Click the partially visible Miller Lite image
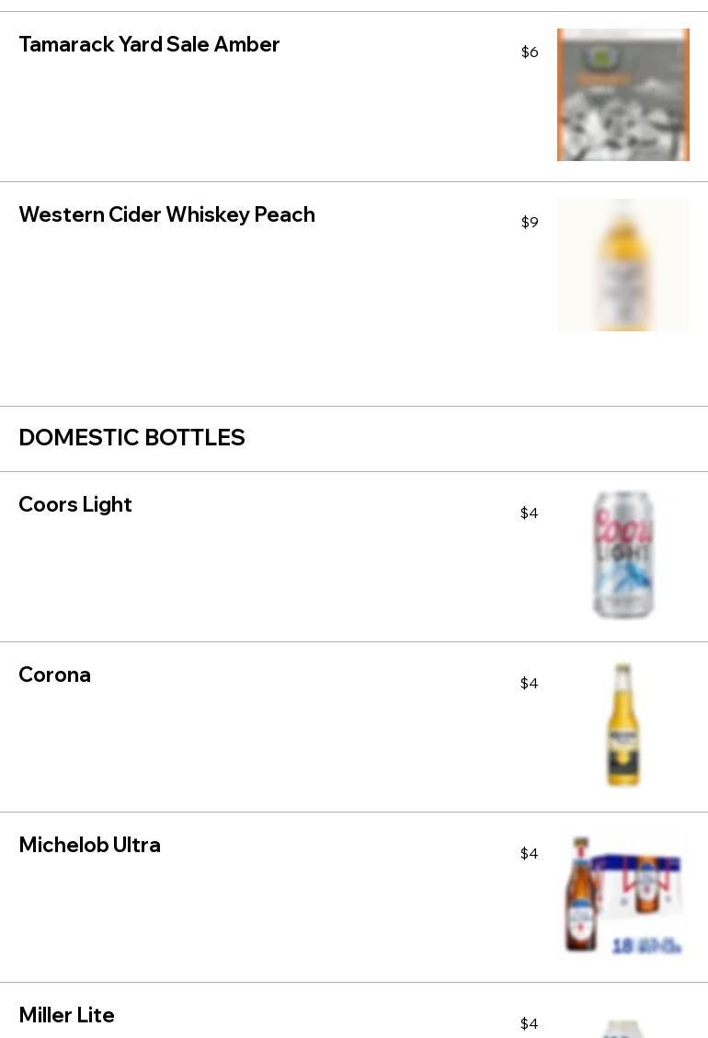The width and height of the screenshot is (708, 1038). [x=622, y=1029]
